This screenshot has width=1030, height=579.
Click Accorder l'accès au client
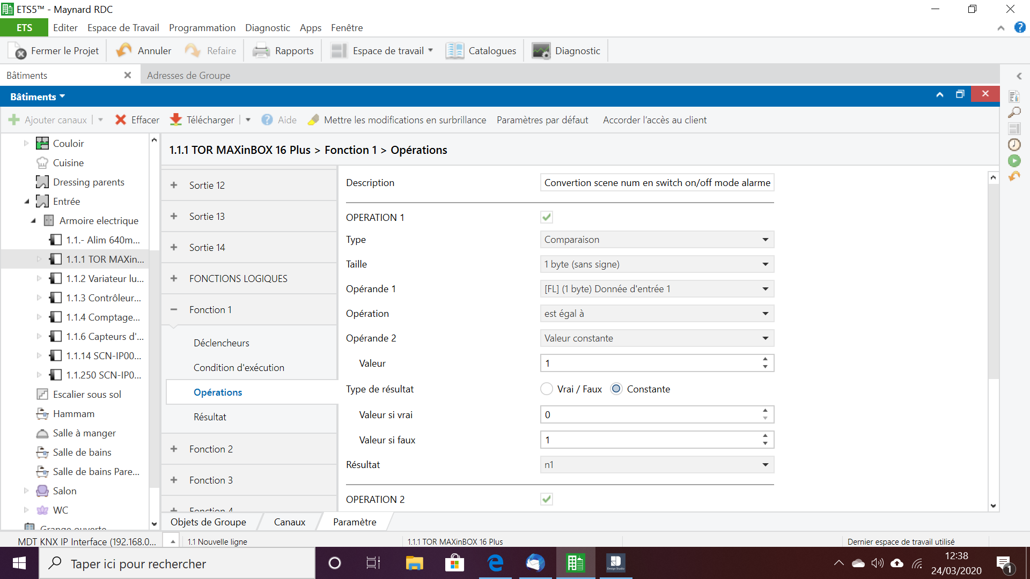(x=654, y=120)
